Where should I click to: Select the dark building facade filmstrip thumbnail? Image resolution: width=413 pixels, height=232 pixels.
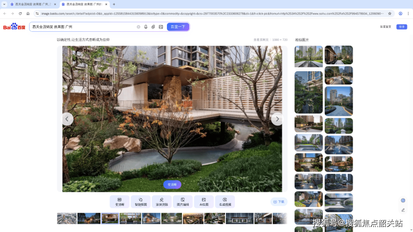tap(239, 219)
